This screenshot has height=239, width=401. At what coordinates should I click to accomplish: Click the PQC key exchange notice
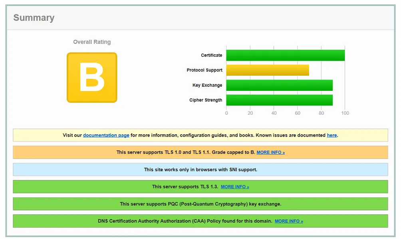[x=200, y=204]
